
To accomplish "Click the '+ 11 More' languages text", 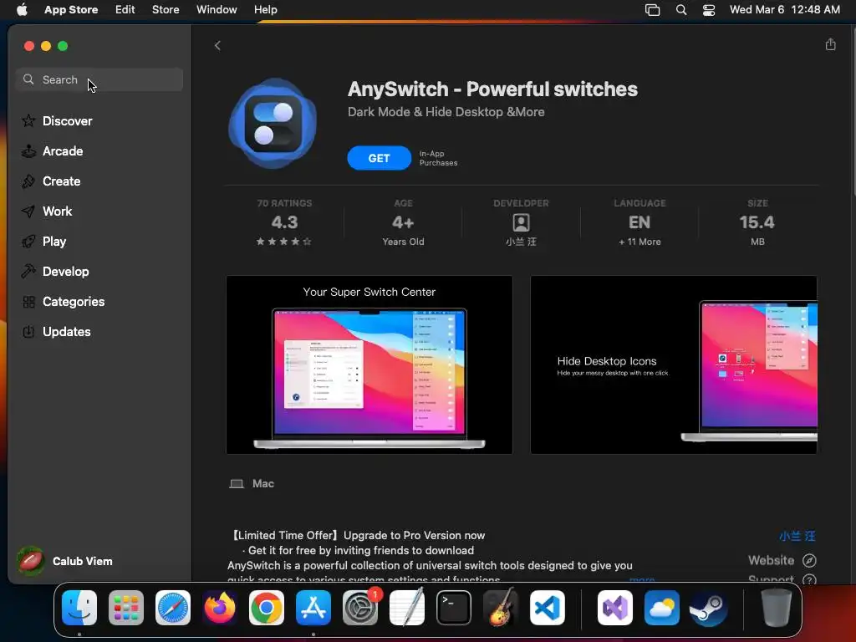I will point(639,242).
